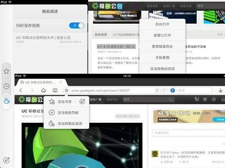Choose 添加到稍后阅读 in the star popup
This screenshot has height=168, width=225.
(x=67, y=124)
